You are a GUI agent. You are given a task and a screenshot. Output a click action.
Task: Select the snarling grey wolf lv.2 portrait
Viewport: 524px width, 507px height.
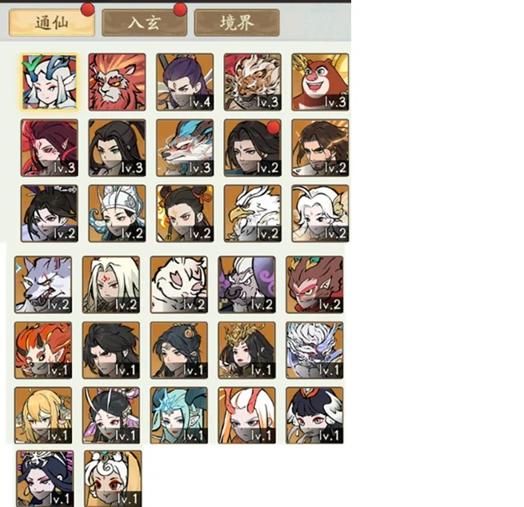click(43, 285)
